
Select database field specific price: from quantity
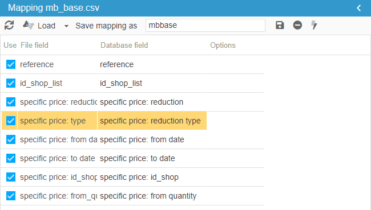click(152, 196)
